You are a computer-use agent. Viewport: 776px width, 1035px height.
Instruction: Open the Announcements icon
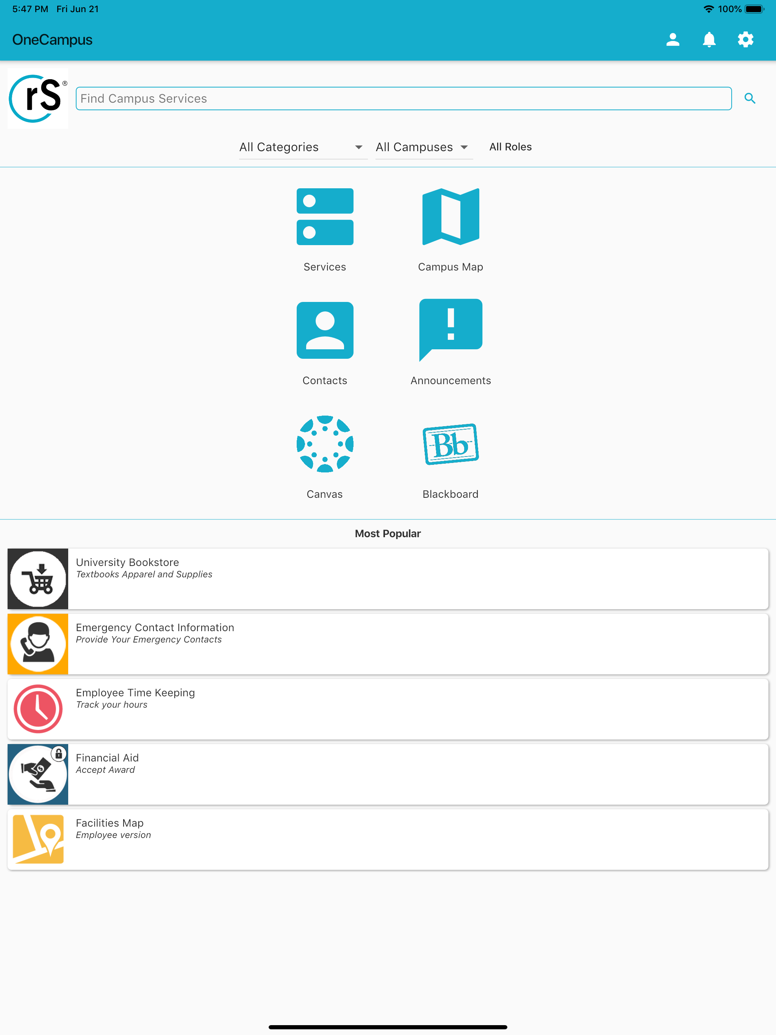point(451,330)
